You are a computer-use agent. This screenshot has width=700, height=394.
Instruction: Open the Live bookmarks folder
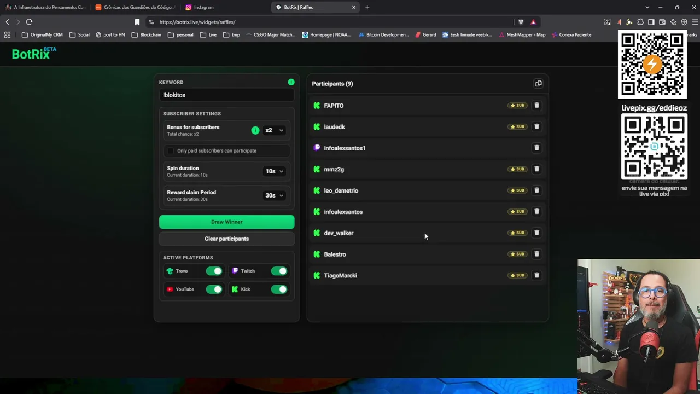tap(208, 34)
